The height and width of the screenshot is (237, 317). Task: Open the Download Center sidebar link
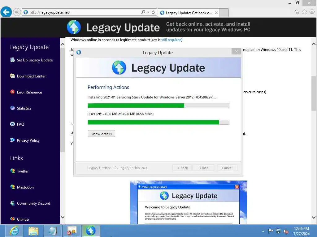pyautogui.click(x=31, y=76)
